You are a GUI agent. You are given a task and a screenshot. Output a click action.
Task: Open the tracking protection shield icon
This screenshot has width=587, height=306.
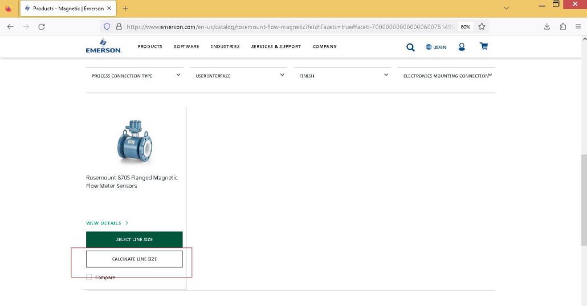tap(107, 27)
